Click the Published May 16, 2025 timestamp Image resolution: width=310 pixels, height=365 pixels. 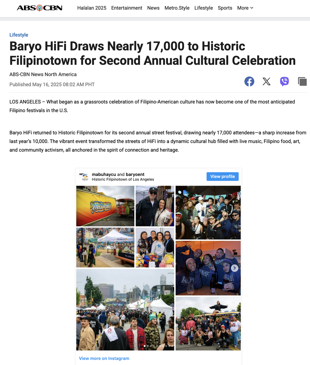click(x=52, y=84)
